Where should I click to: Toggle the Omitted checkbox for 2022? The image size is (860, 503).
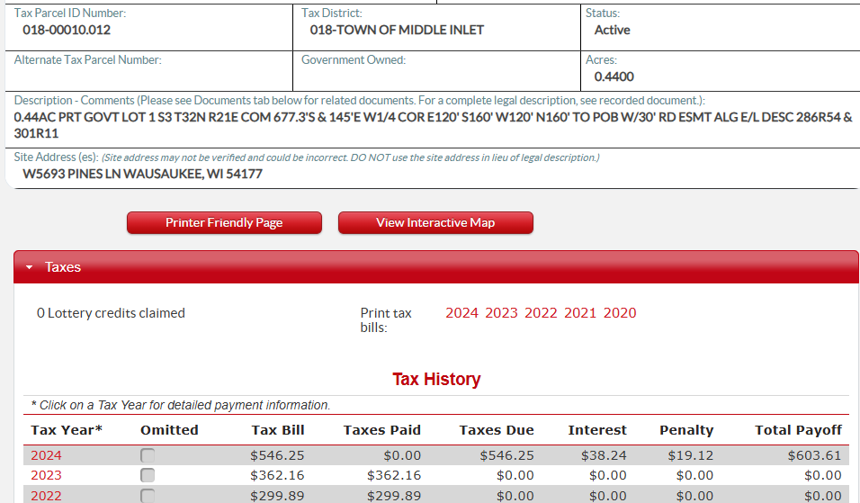click(148, 495)
